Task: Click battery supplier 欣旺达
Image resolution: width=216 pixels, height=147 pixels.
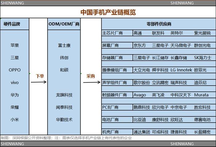Action: tap(177, 120)
